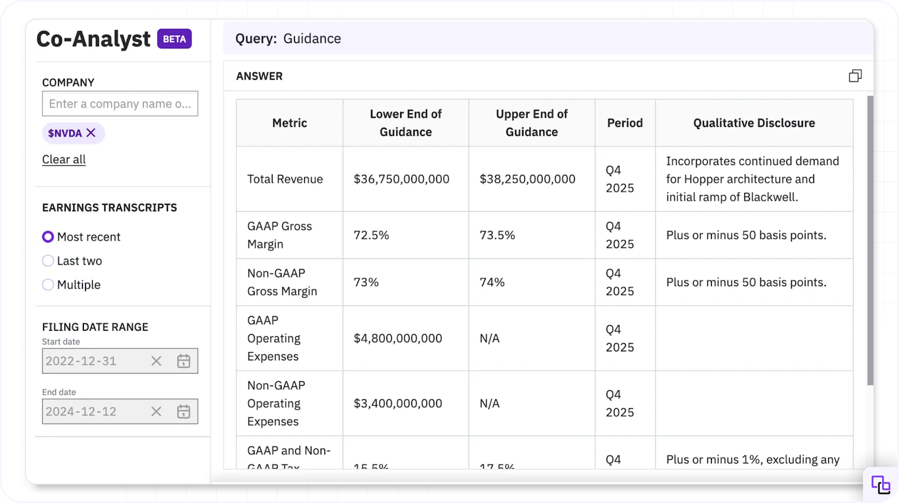This screenshot has height=503, width=899.
Task: Open the start date calendar picker
Action: pyautogui.click(x=183, y=361)
